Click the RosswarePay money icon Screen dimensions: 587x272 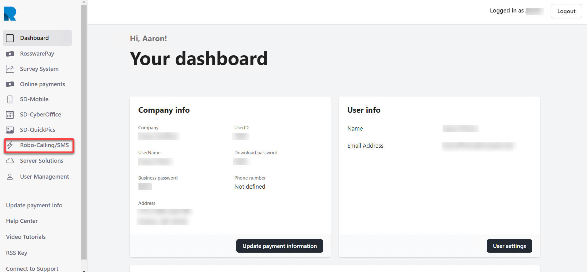click(10, 54)
